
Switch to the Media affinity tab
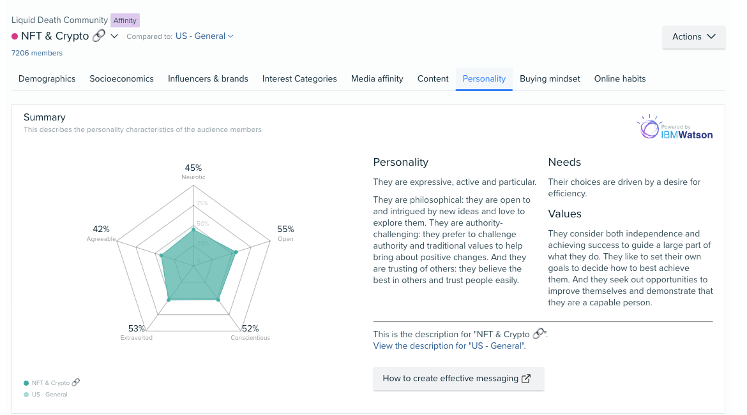coord(377,78)
